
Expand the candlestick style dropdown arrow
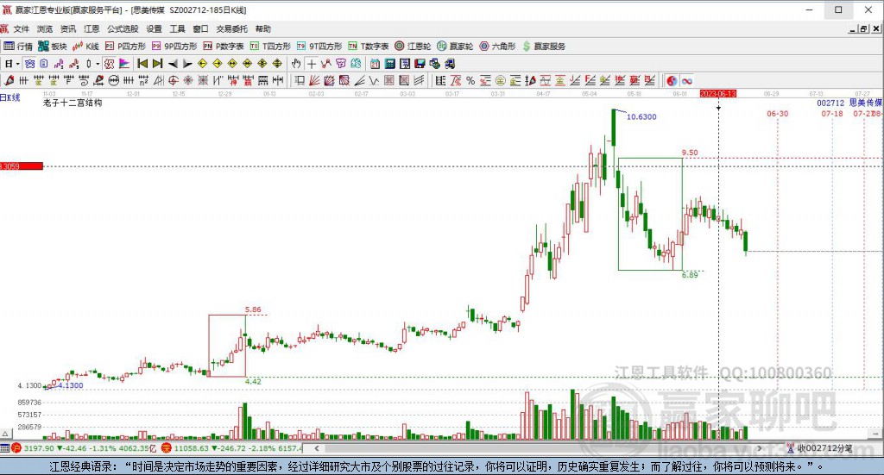[98, 64]
